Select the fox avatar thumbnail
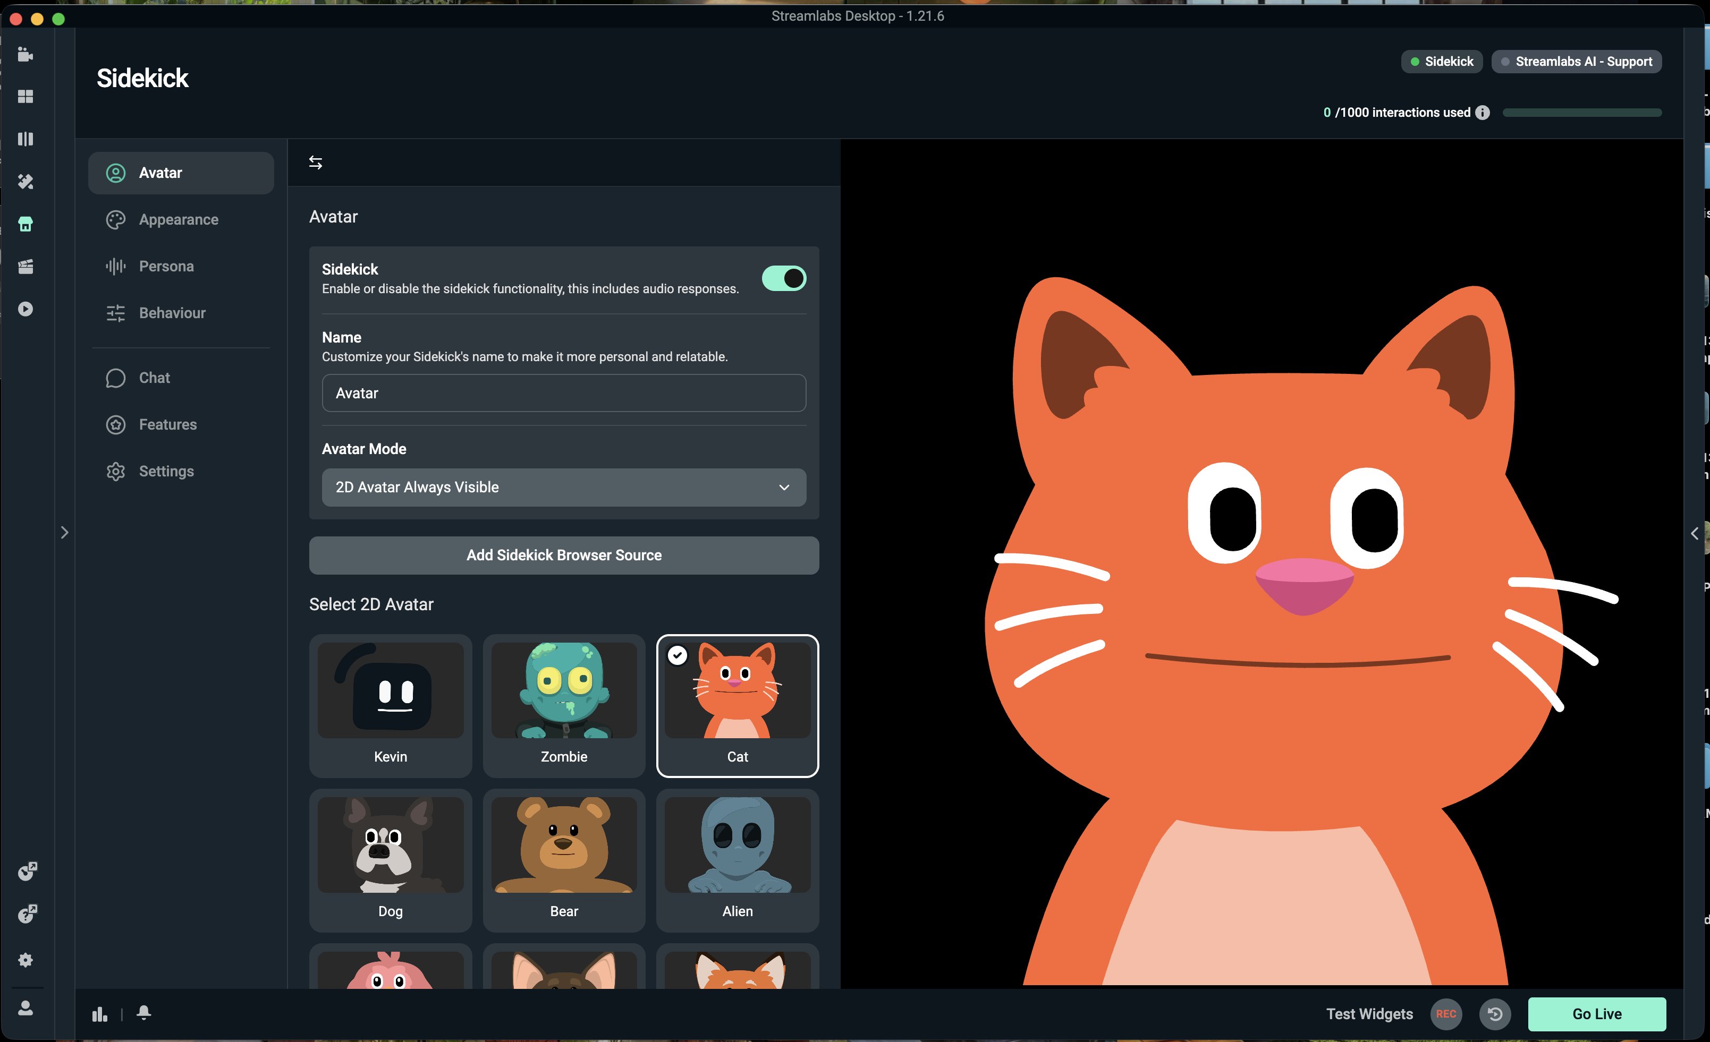The height and width of the screenshot is (1042, 1710). pyautogui.click(x=737, y=969)
